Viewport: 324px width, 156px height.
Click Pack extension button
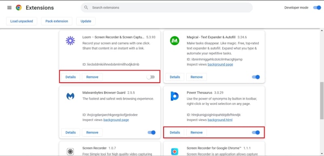tap(57, 21)
